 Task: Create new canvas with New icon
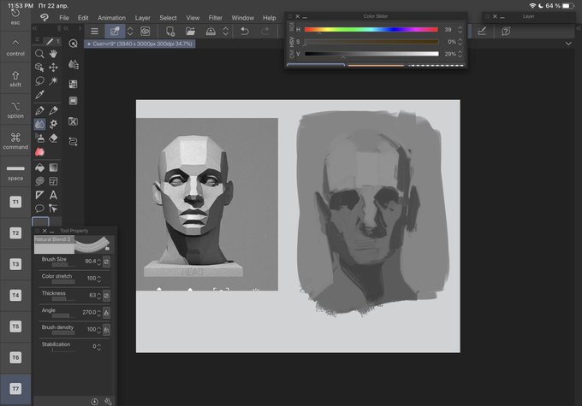[x=170, y=31]
